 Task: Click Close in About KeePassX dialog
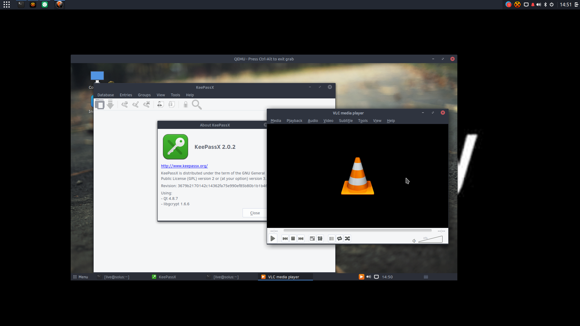[x=255, y=213]
